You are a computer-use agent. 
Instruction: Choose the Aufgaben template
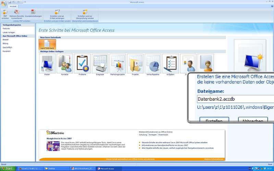(x=170, y=65)
